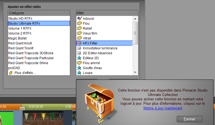Click the bunting flags clip thumbnail on timeline
This screenshot has width=215, height=125.
43,118
